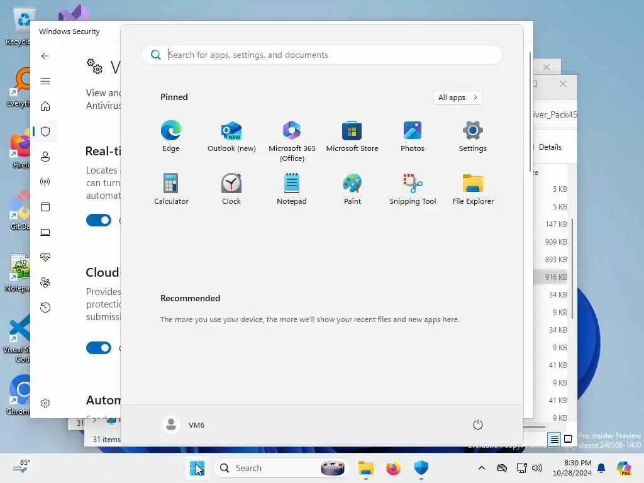
Task: Launch Paint app
Action: (352, 189)
